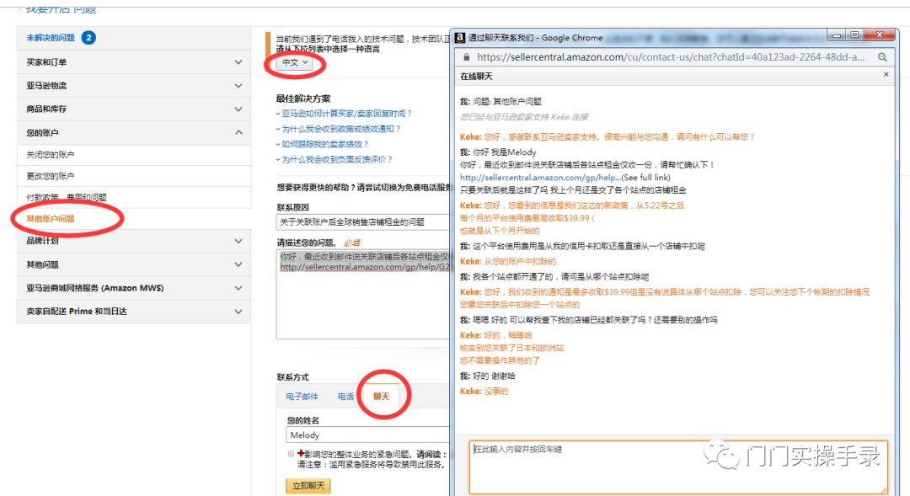This screenshot has height=496, width=910.
Task: Click the 最佳解决方案 heading
Action: coord(303,99)
